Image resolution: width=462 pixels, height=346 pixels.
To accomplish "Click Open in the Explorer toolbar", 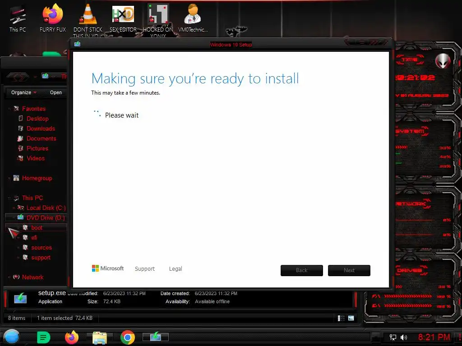I will pos(55,92).
